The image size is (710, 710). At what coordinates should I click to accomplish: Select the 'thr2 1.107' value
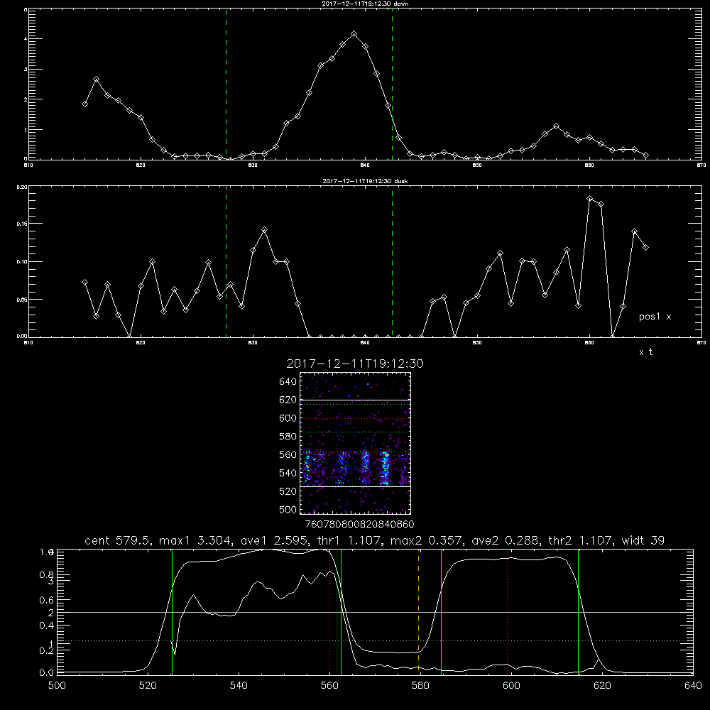[x=581, y=540]
